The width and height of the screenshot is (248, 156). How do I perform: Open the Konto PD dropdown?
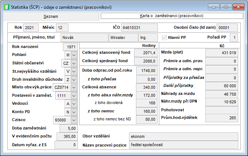(74, 112)
